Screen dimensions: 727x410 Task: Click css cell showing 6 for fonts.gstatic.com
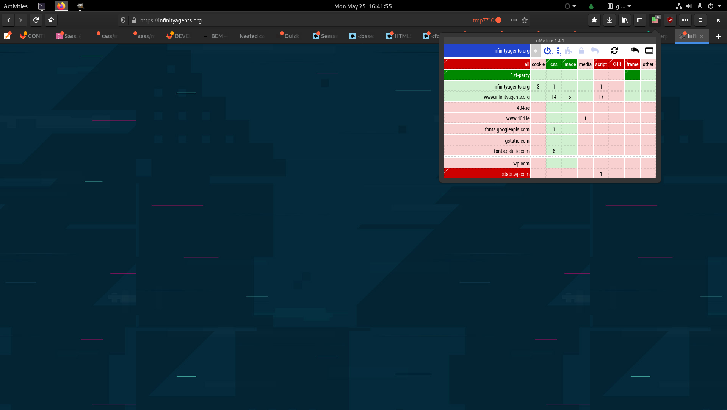click(554, 151)
